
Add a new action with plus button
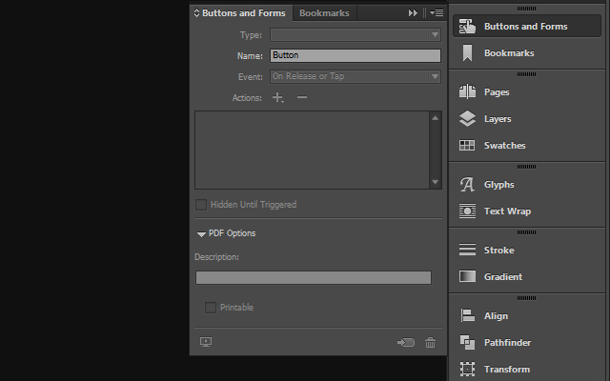click(x=277, y=97)
